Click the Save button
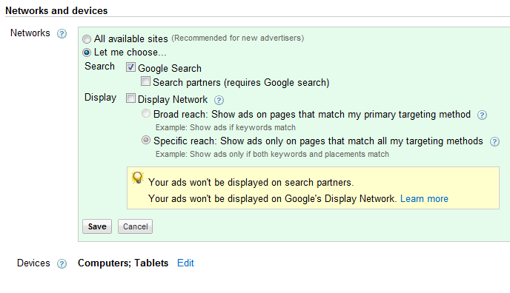 coord(97,226)
